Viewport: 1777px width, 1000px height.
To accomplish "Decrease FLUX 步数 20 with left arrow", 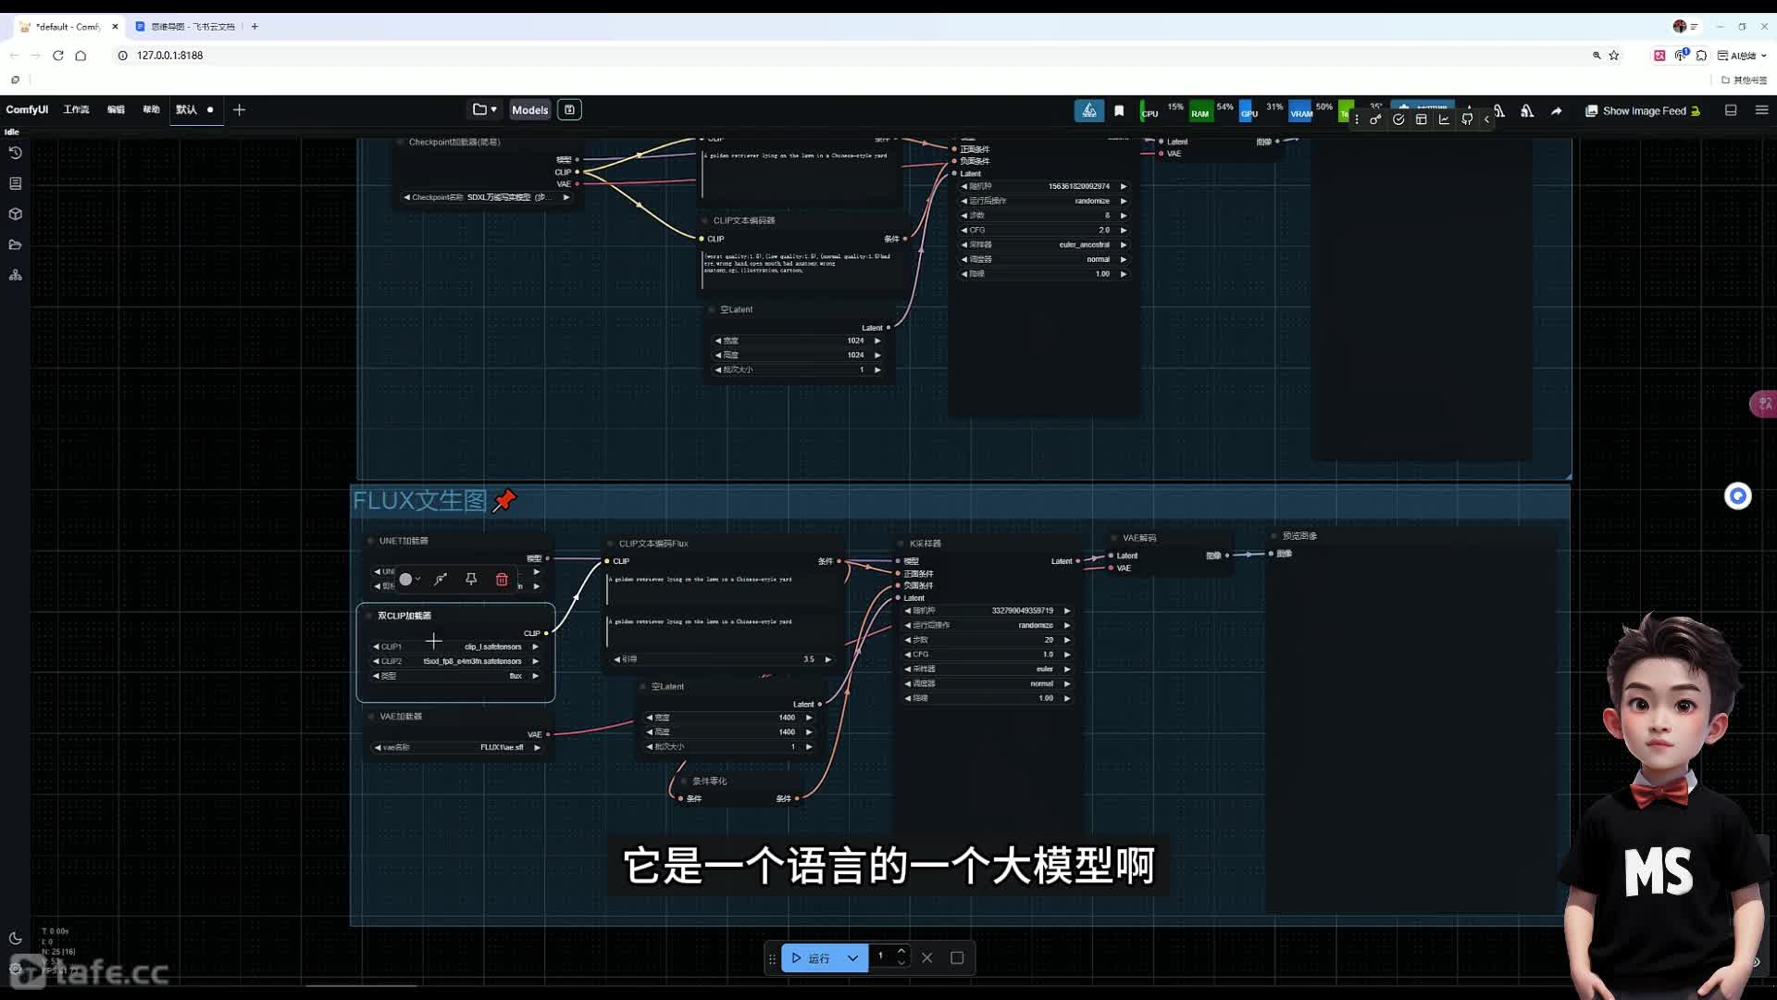I will coord(908,640).
